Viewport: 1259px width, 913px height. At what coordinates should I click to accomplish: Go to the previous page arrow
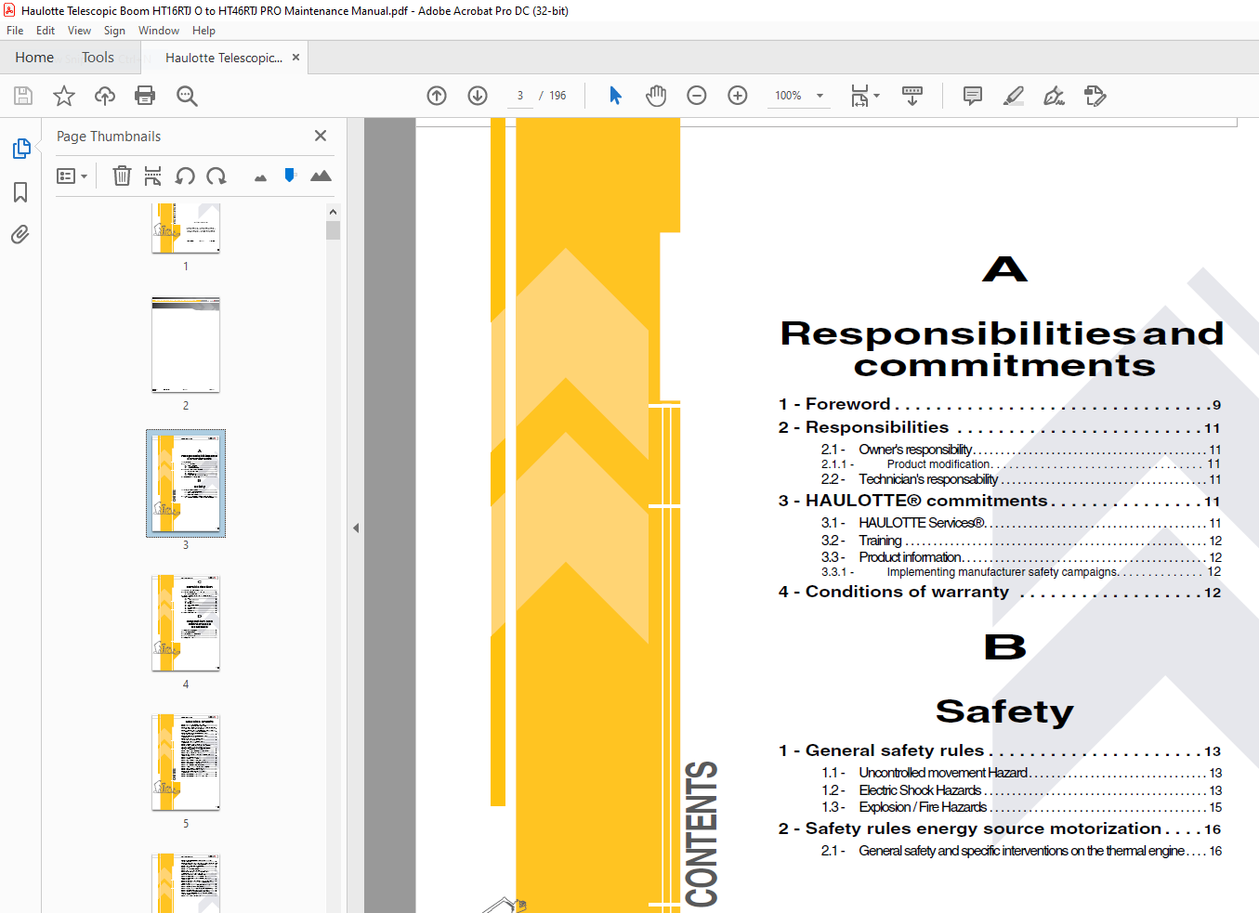437,96
